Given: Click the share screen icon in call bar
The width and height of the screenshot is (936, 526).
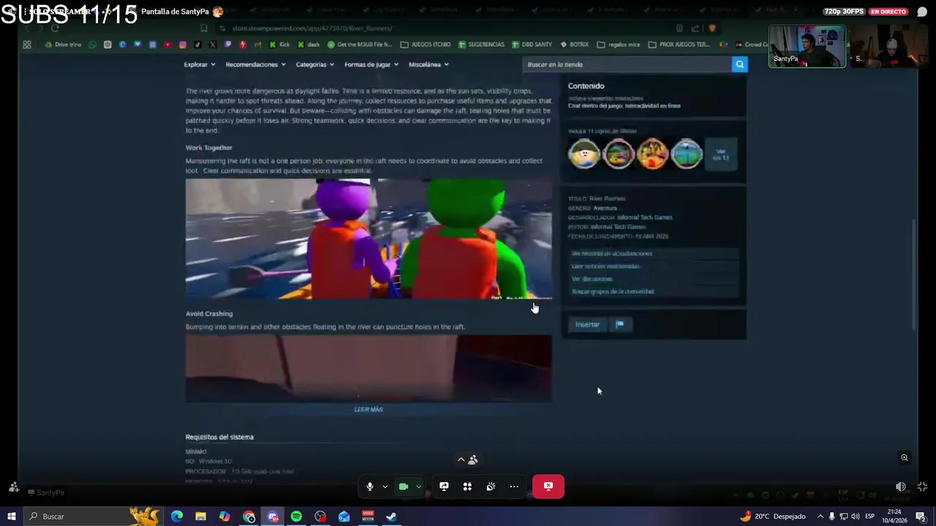Looking at the screenshot, I should tap(444, 487).
